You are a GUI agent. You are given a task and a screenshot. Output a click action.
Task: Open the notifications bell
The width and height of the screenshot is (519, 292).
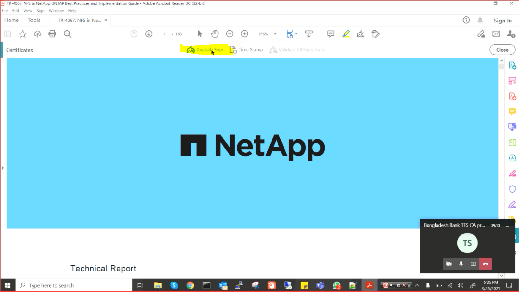coord(480,20)
